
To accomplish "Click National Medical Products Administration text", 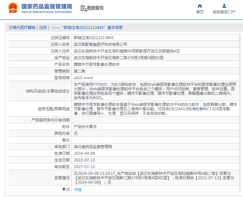I will point(47,12).
